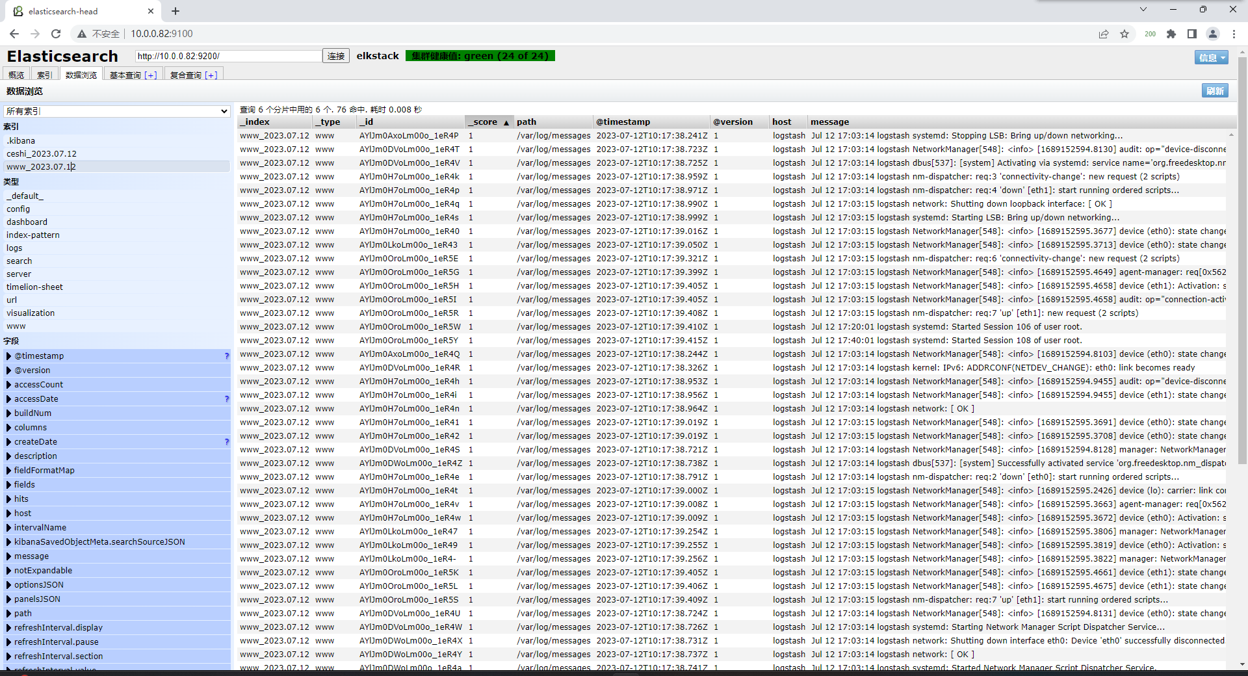This screenshot has height=676, width=1248.
Task: Select the .kibana index
Action: click(x=117, y=140)
